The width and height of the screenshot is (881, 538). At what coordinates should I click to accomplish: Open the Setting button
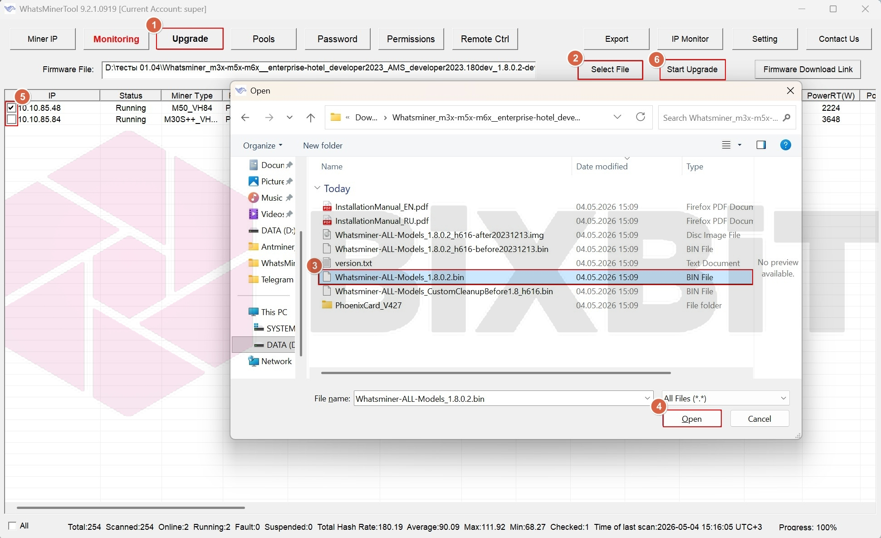765,39
